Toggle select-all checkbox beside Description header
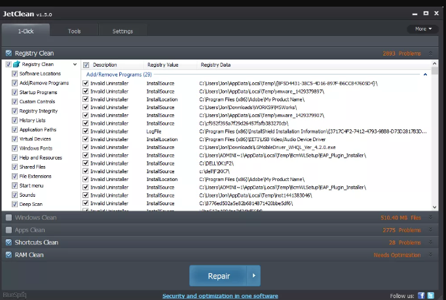 click(x=86, y=65)
